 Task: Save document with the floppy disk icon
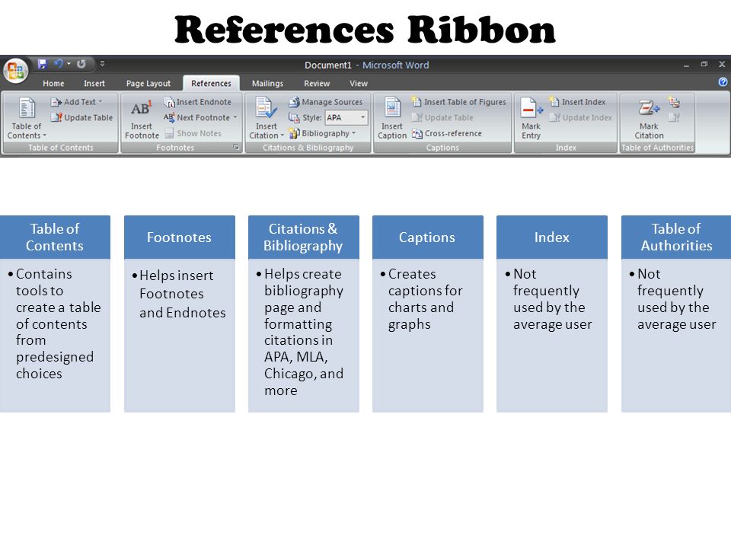[43, 64]
